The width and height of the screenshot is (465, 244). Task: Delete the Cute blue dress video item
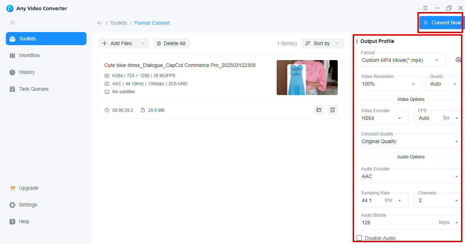pos(332,110)
